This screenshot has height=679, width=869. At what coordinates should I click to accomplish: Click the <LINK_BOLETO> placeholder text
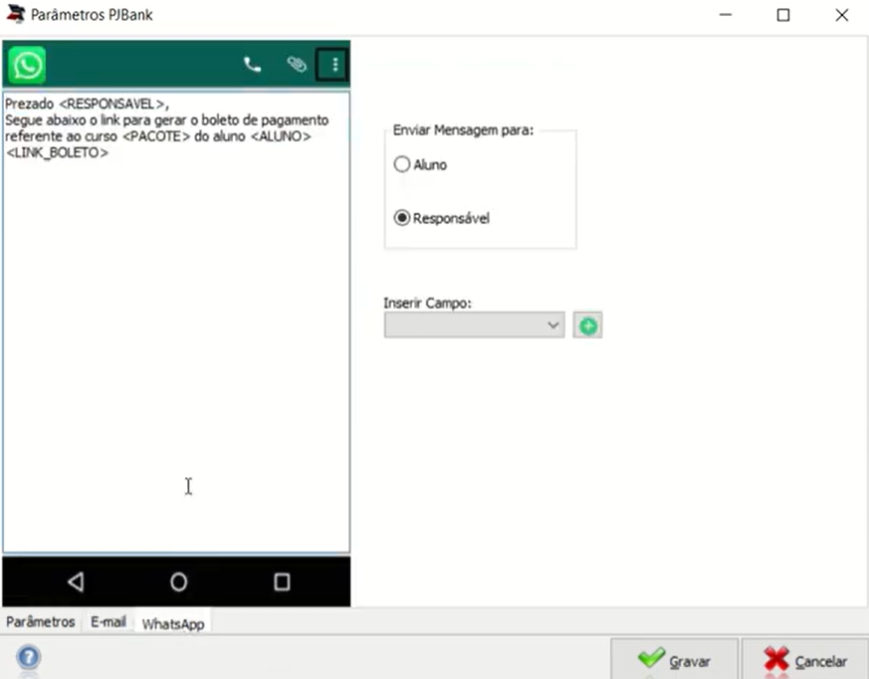pyautogui.click(x=57, y=152)
